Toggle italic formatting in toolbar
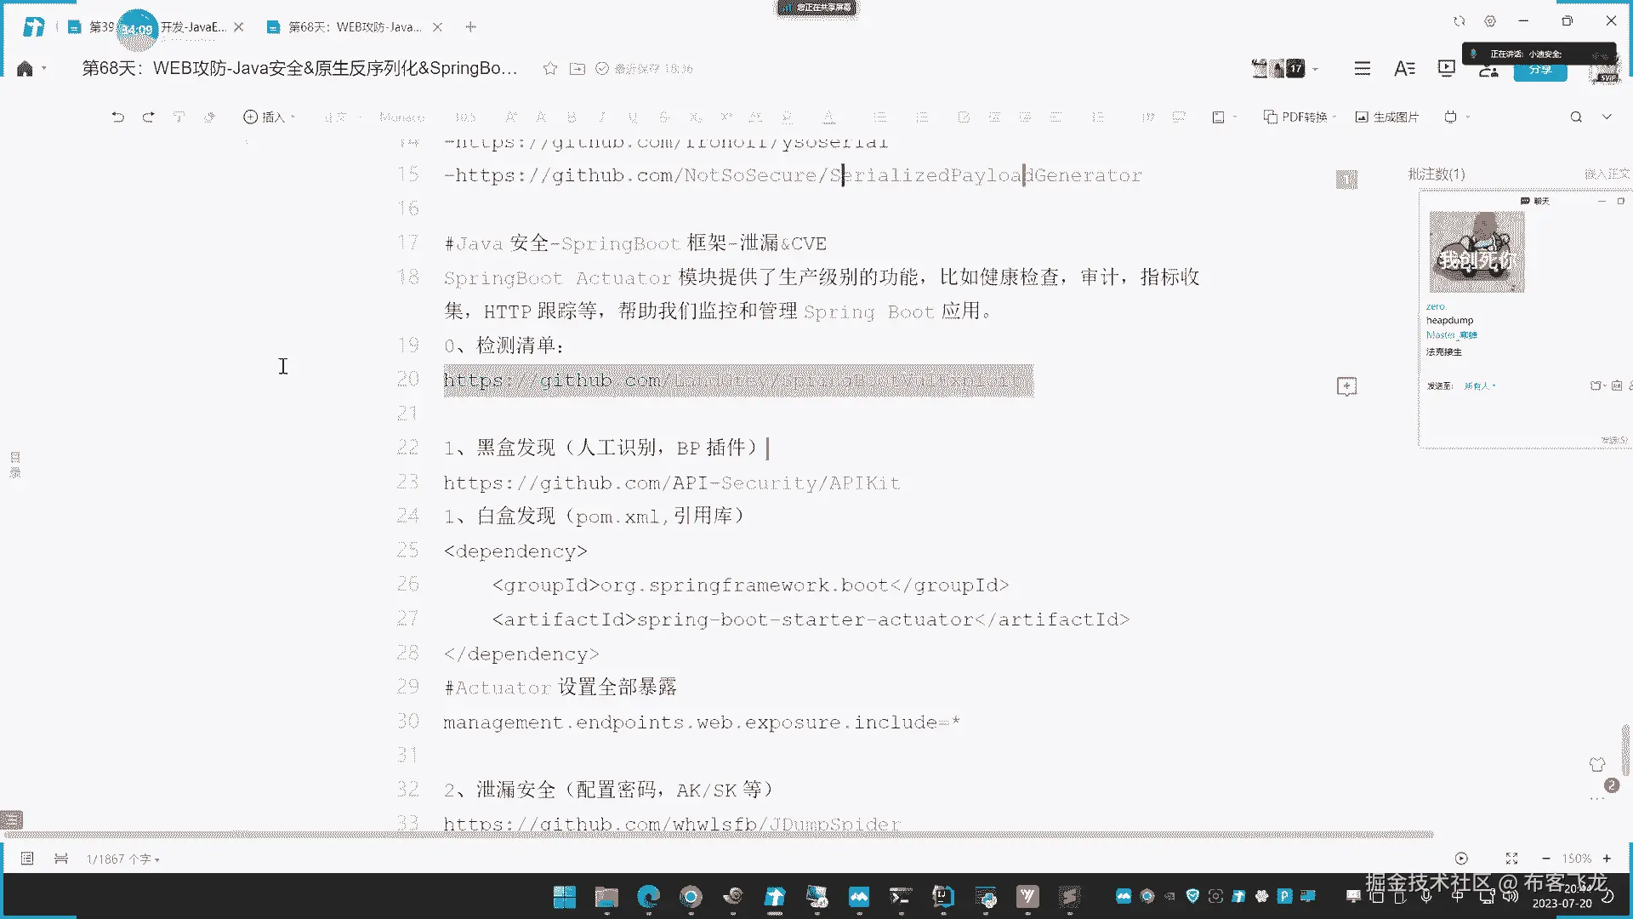Image resolution: width=1633 pixels, height=919 pixels. [601, 117]
